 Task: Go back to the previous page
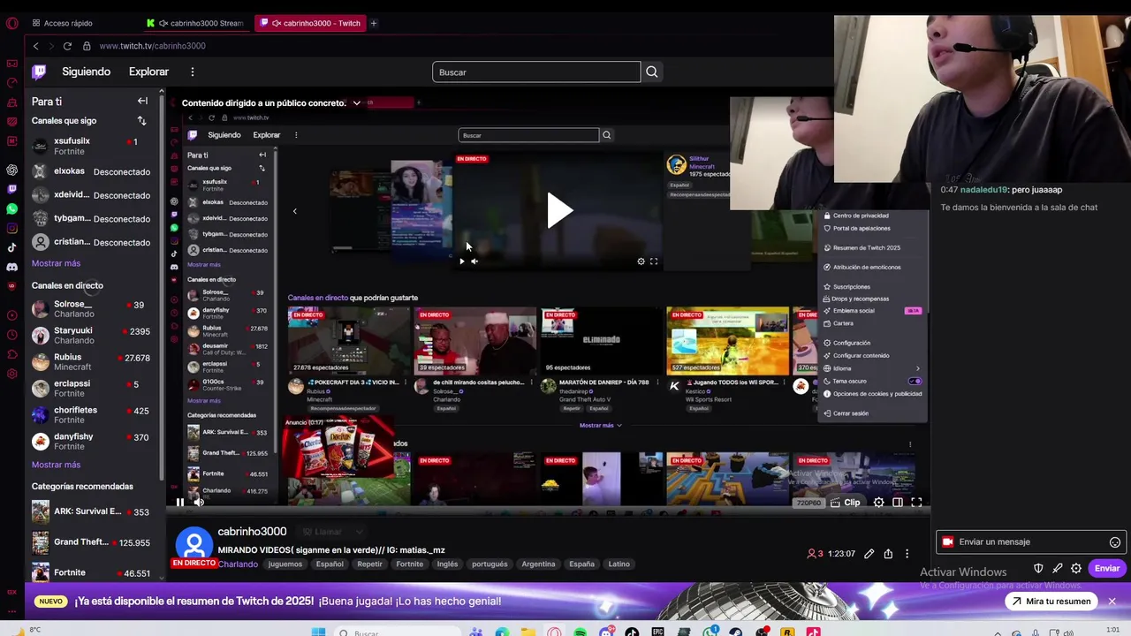click(x=35, y=46)
